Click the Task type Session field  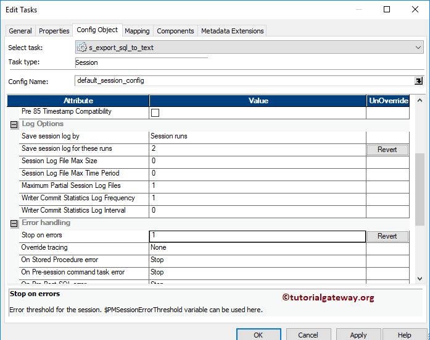coord(141,62)
